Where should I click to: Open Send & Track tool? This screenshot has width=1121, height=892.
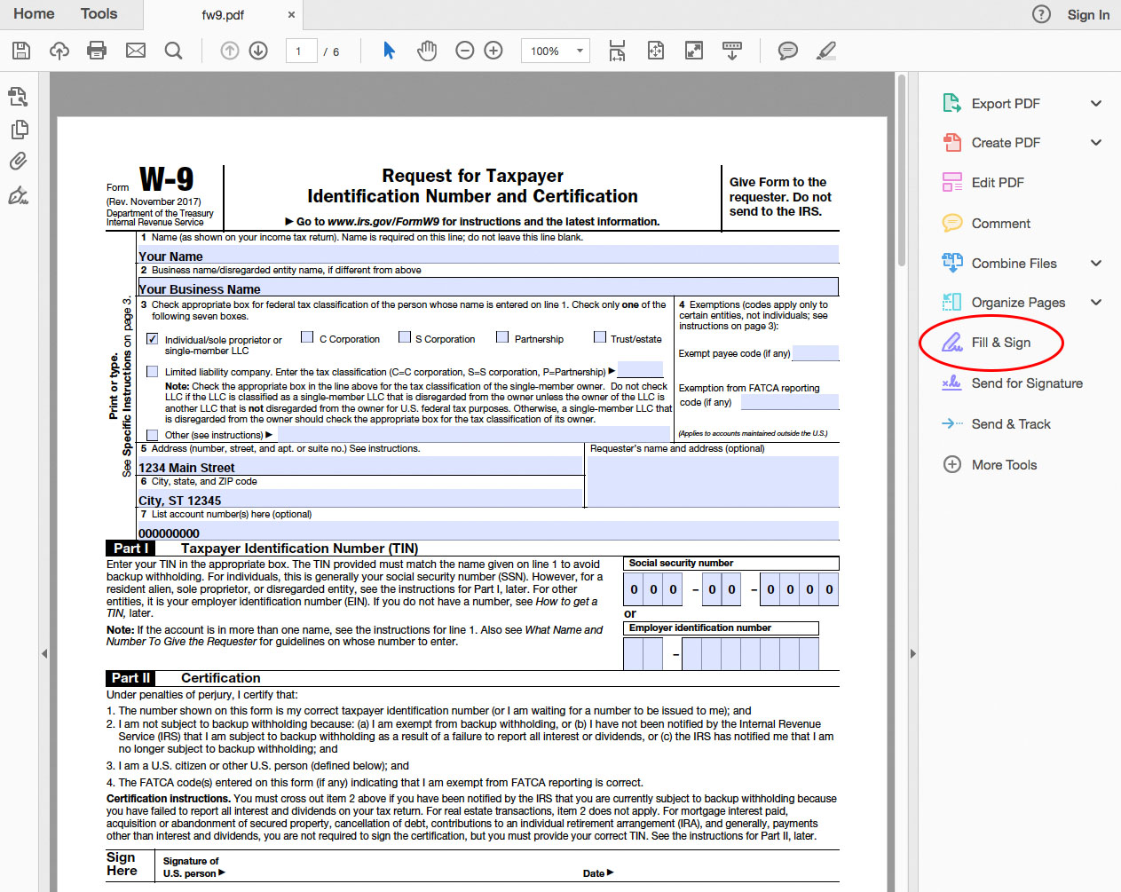tap(996, 424)
